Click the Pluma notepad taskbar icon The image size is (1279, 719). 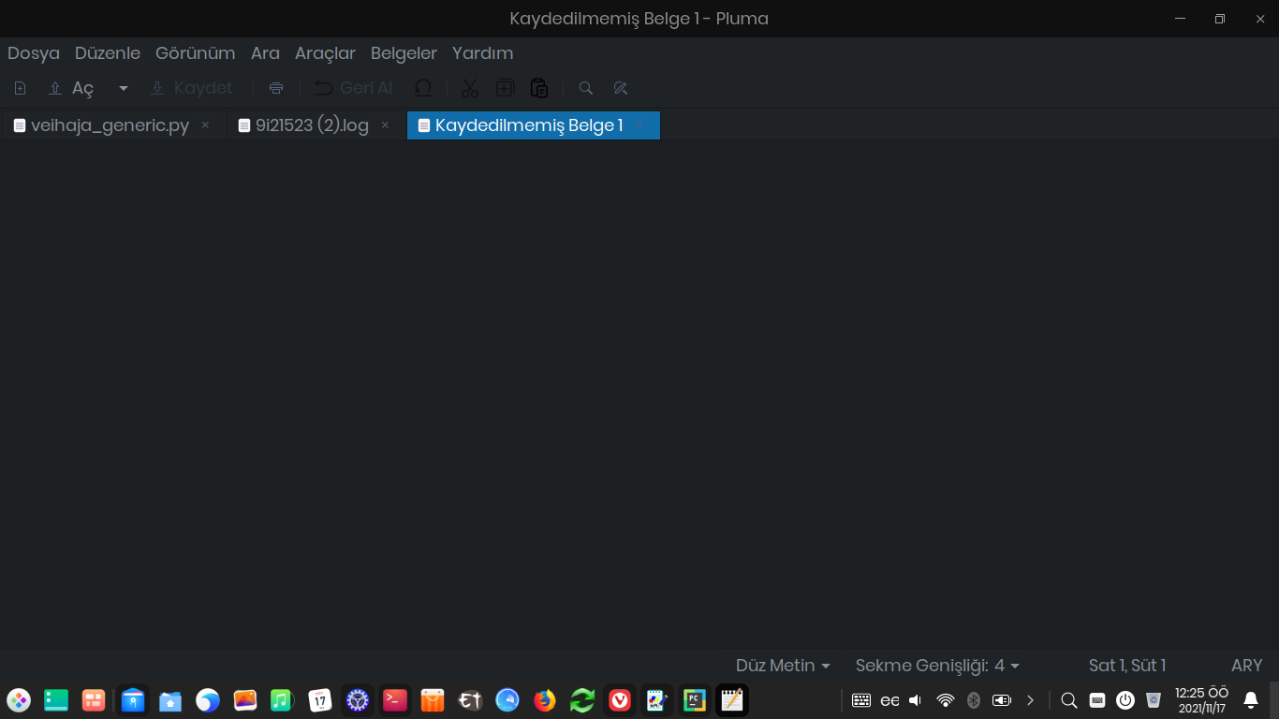point(732,700)
